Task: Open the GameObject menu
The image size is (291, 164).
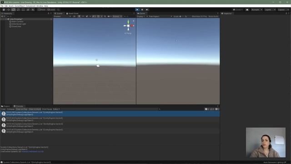Action: click(x=20, y=6)
